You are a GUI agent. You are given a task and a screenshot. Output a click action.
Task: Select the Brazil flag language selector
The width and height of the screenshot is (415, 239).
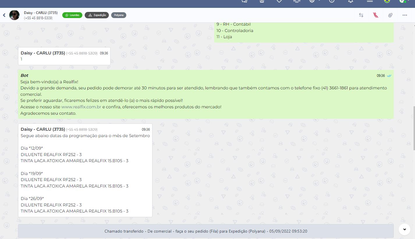click(x=387, y=1)
